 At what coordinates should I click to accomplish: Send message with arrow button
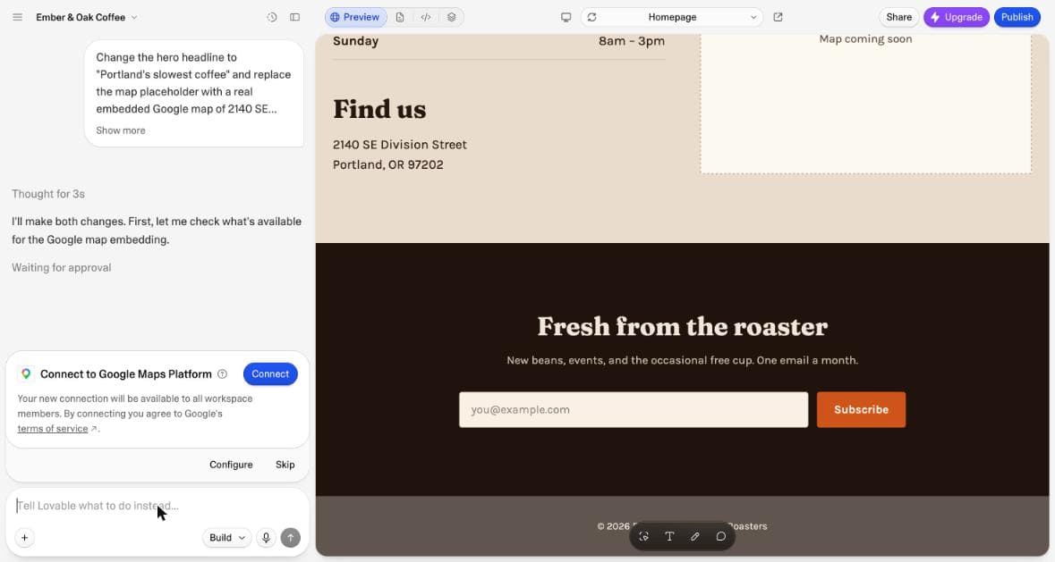[x=290, y=538]
